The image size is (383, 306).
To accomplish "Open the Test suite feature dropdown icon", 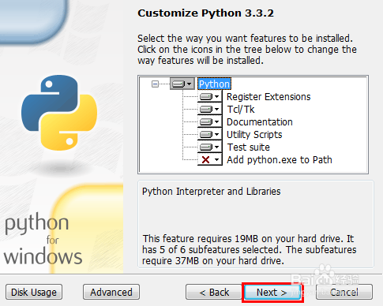I will click(210, 147).
